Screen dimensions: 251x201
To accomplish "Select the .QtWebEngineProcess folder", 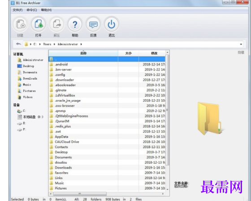I will coord(107,116).
